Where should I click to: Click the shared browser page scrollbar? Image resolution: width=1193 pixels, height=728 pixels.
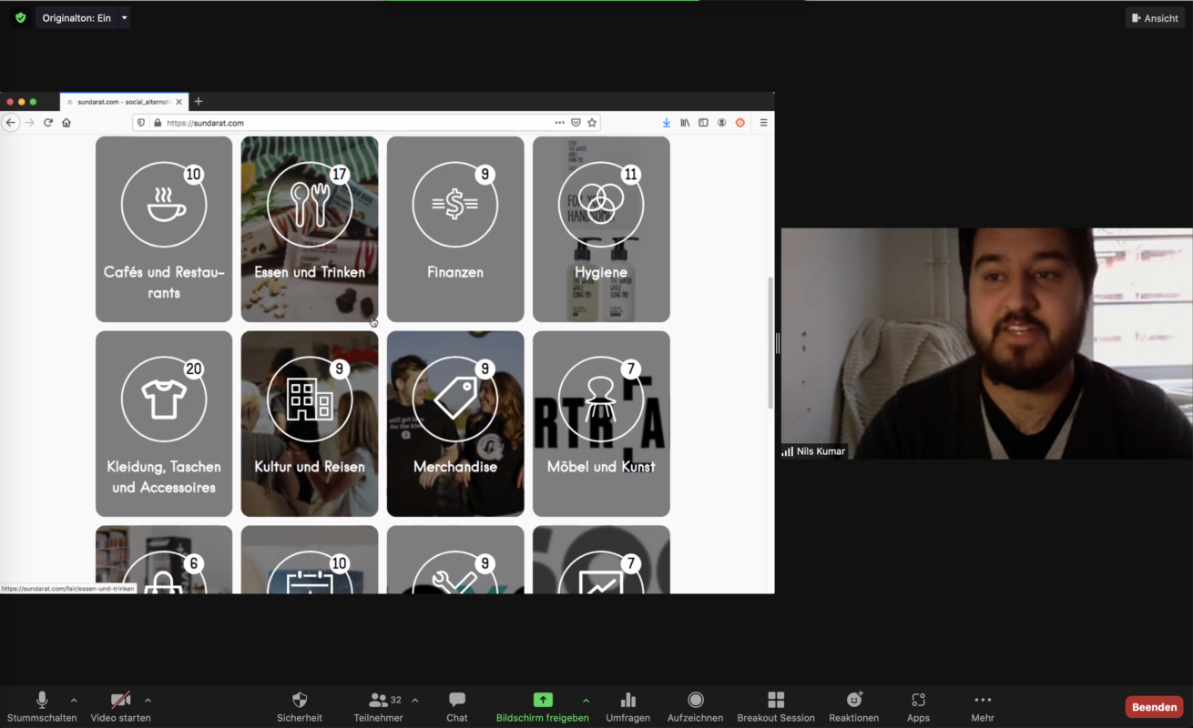770,343
